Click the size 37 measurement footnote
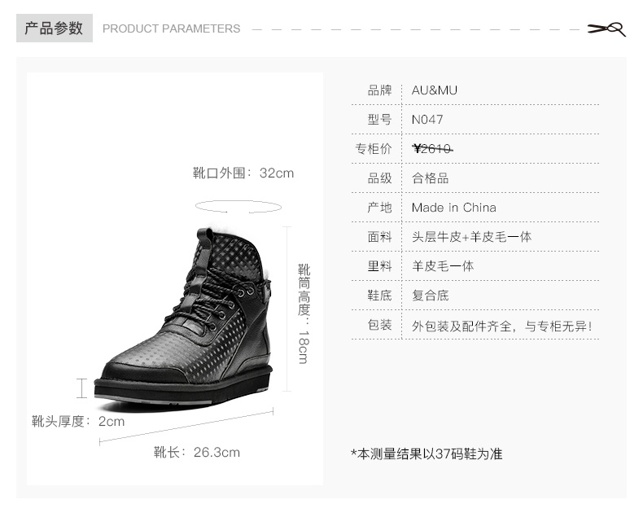This screenshot has width=643, height=517. point(426,454)
